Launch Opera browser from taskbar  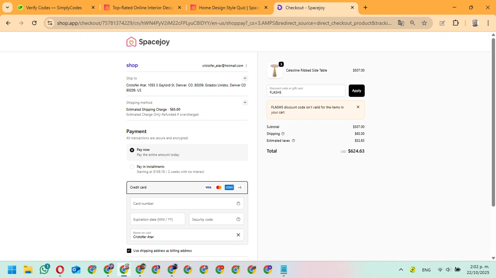point(60,270)
